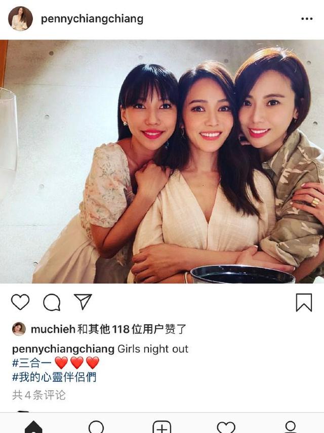Image resolution: width=324 pixels, height=433 pixels.
Task: Click muchieh's small avatar beside likes
Action: click(19, 329)
